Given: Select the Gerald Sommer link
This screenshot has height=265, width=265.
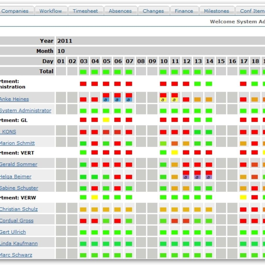Looking at the screenshot, I should point(19,164).
